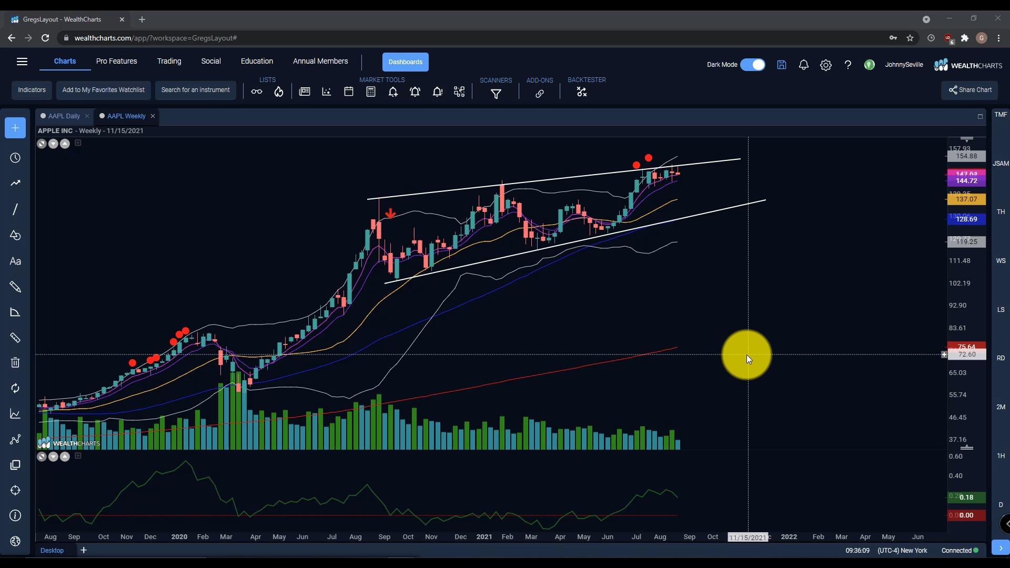The height and width of the screenshot is (568, 1010).
Task: Select the crosshair target tool
Action: (x=15, y=490)
